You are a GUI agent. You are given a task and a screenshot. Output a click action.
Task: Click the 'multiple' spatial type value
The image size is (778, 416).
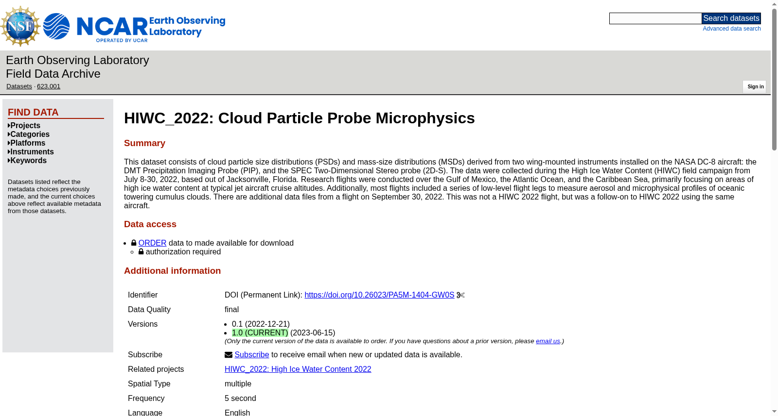pos(238,384)
